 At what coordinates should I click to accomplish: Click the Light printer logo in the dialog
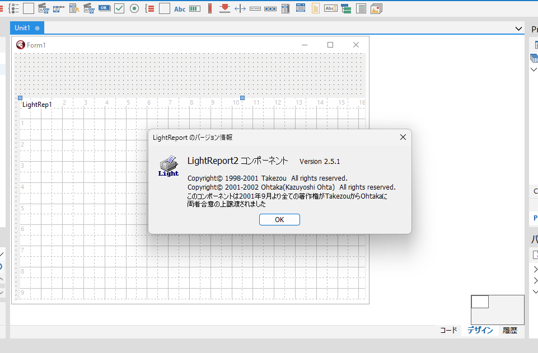(169, 166)
